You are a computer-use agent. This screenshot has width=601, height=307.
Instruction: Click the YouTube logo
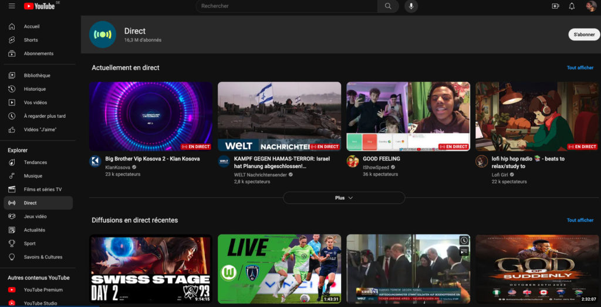click(39, 6)
